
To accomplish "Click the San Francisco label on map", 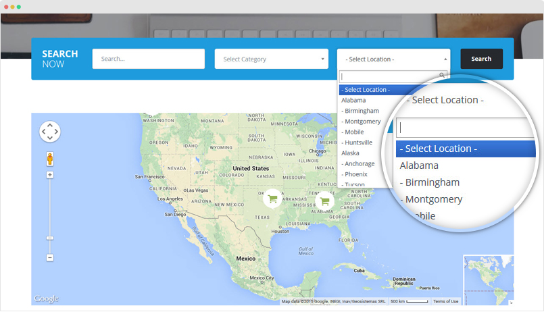I will point(149,177).
